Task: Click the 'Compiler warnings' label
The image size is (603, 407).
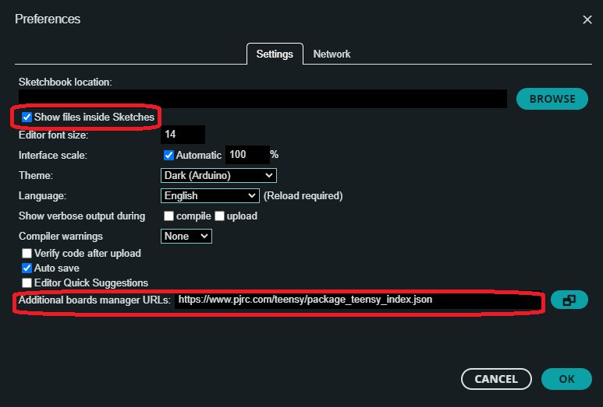Action: pyautogui.click(x=61, y=236)
